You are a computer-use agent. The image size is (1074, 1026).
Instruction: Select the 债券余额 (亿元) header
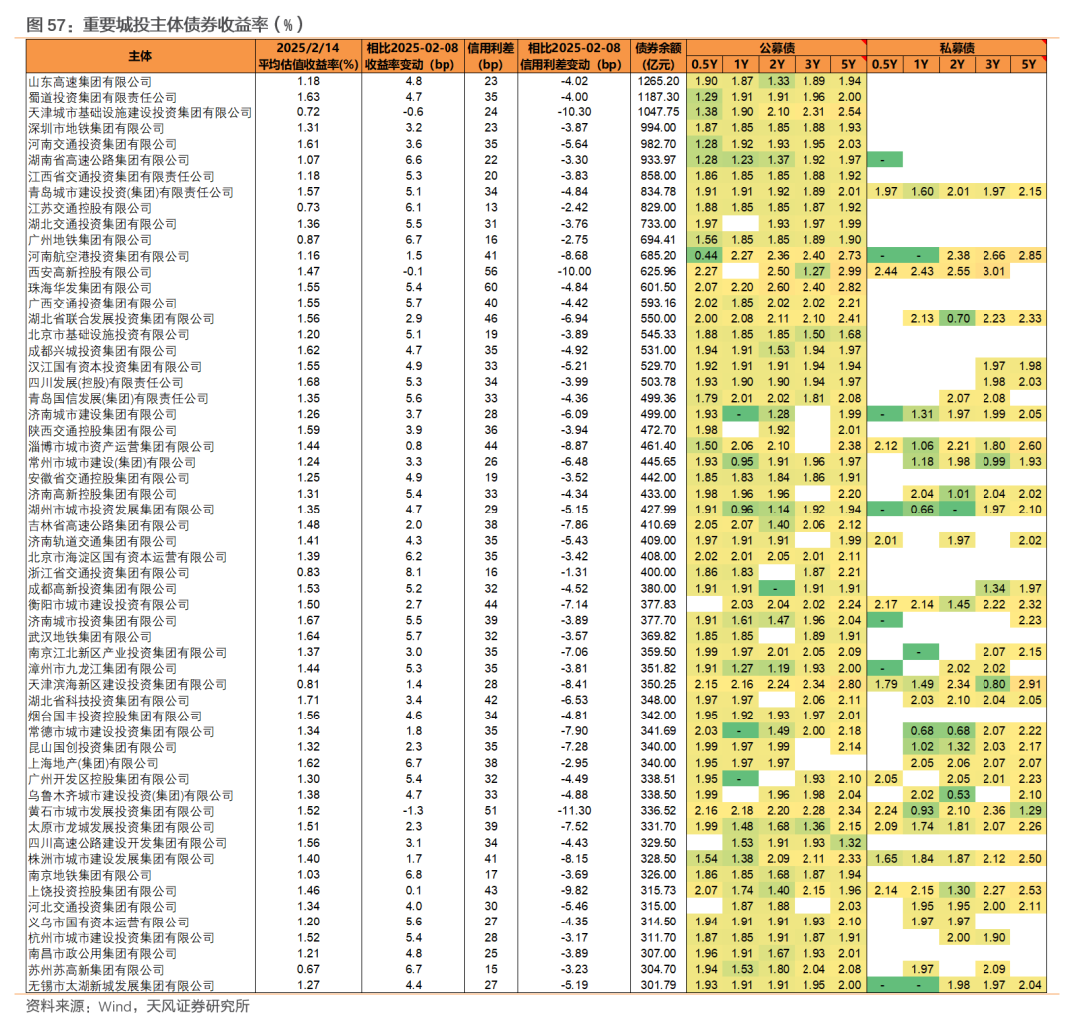(658, 56)
